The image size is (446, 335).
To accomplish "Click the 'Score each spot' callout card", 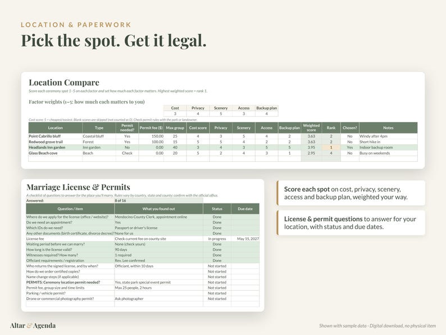I will [351, 193].
